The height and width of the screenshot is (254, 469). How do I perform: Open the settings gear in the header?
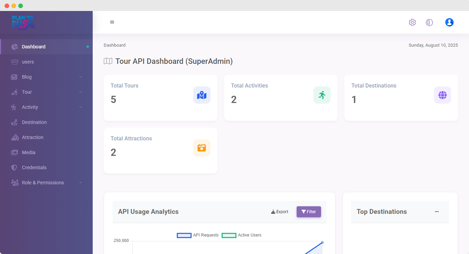(412, 22)
